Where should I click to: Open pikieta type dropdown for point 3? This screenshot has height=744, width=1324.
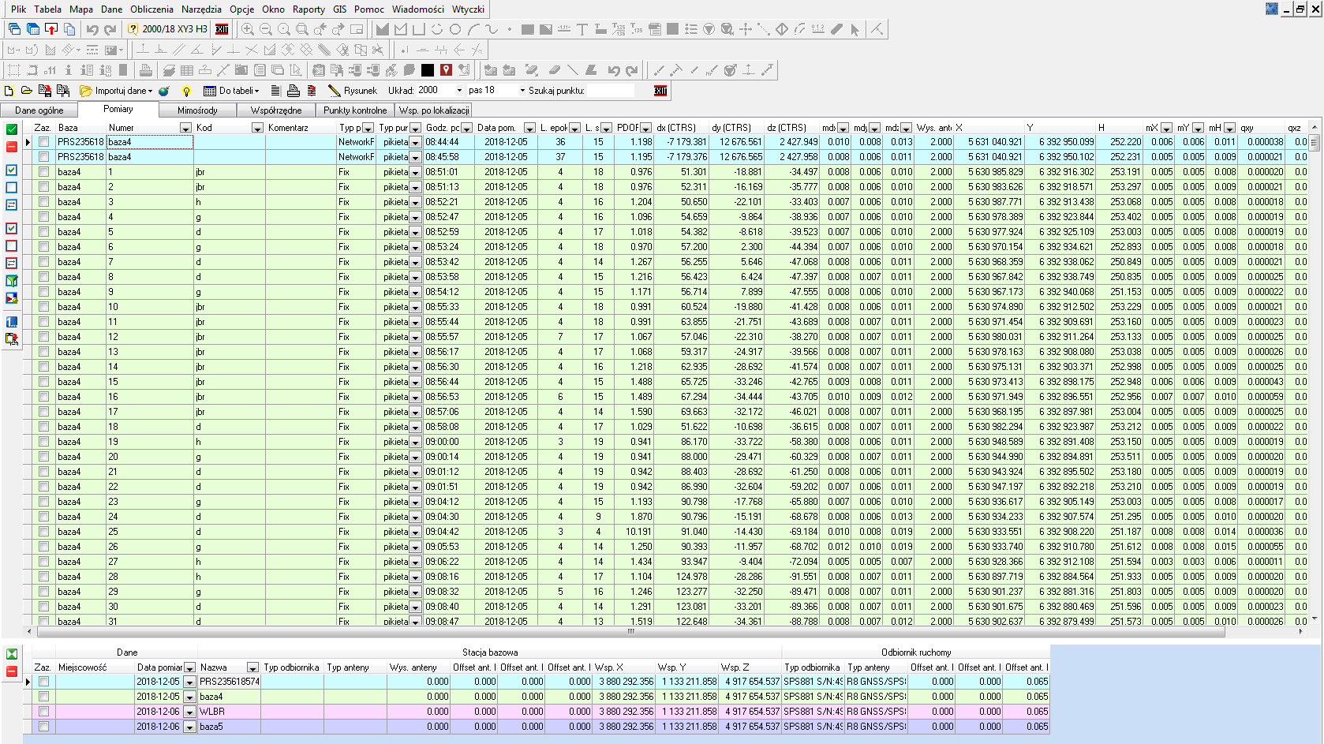click(416, 202)
